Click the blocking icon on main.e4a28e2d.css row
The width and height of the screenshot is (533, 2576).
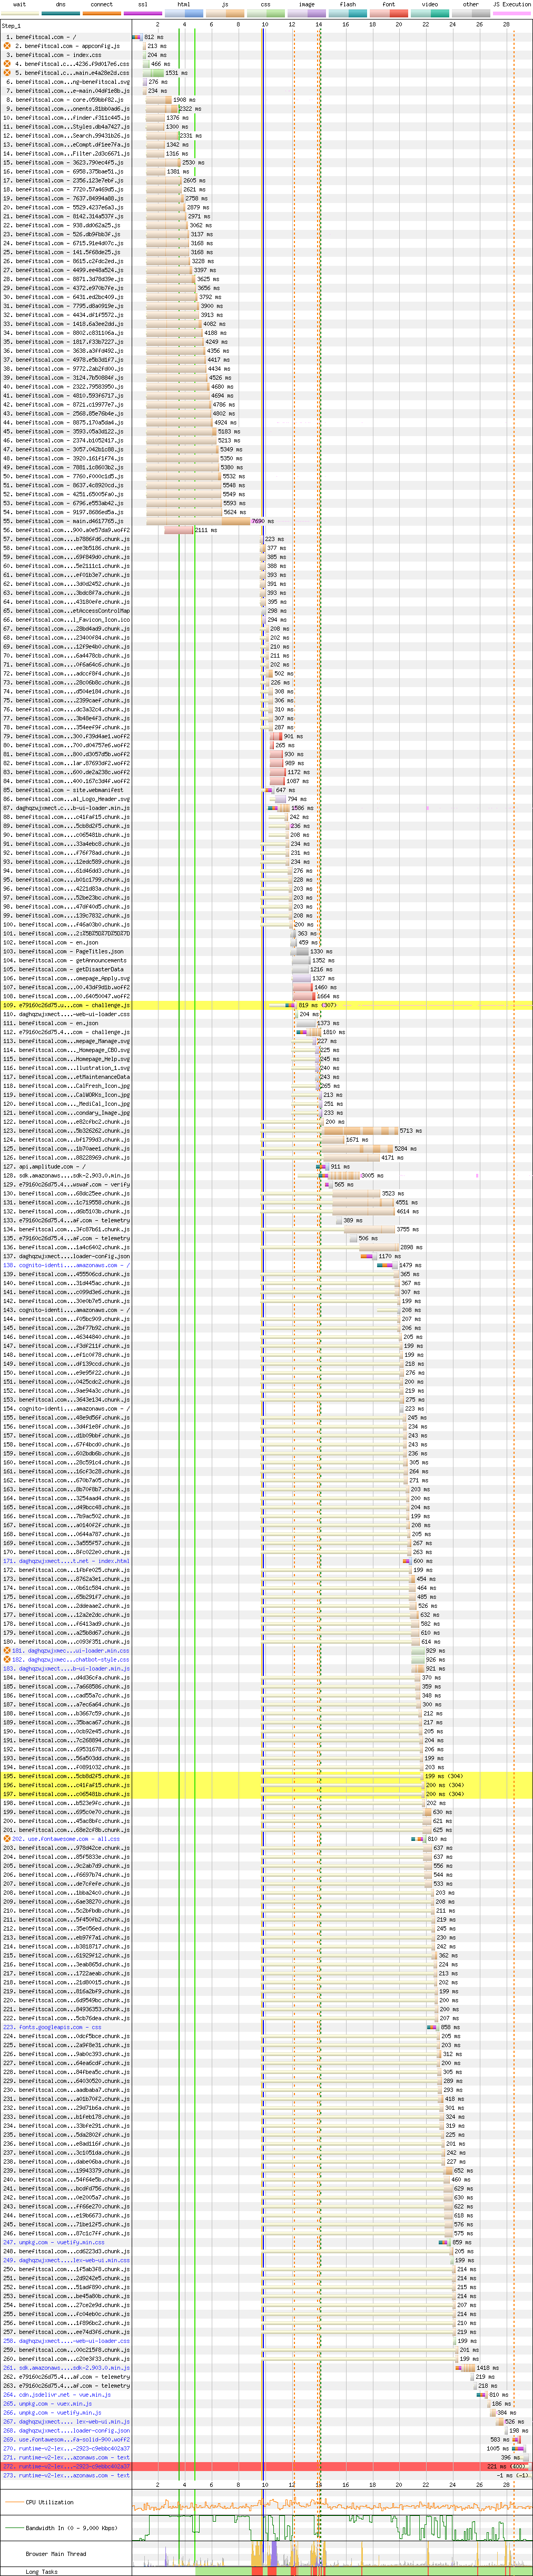coord(7,73)
